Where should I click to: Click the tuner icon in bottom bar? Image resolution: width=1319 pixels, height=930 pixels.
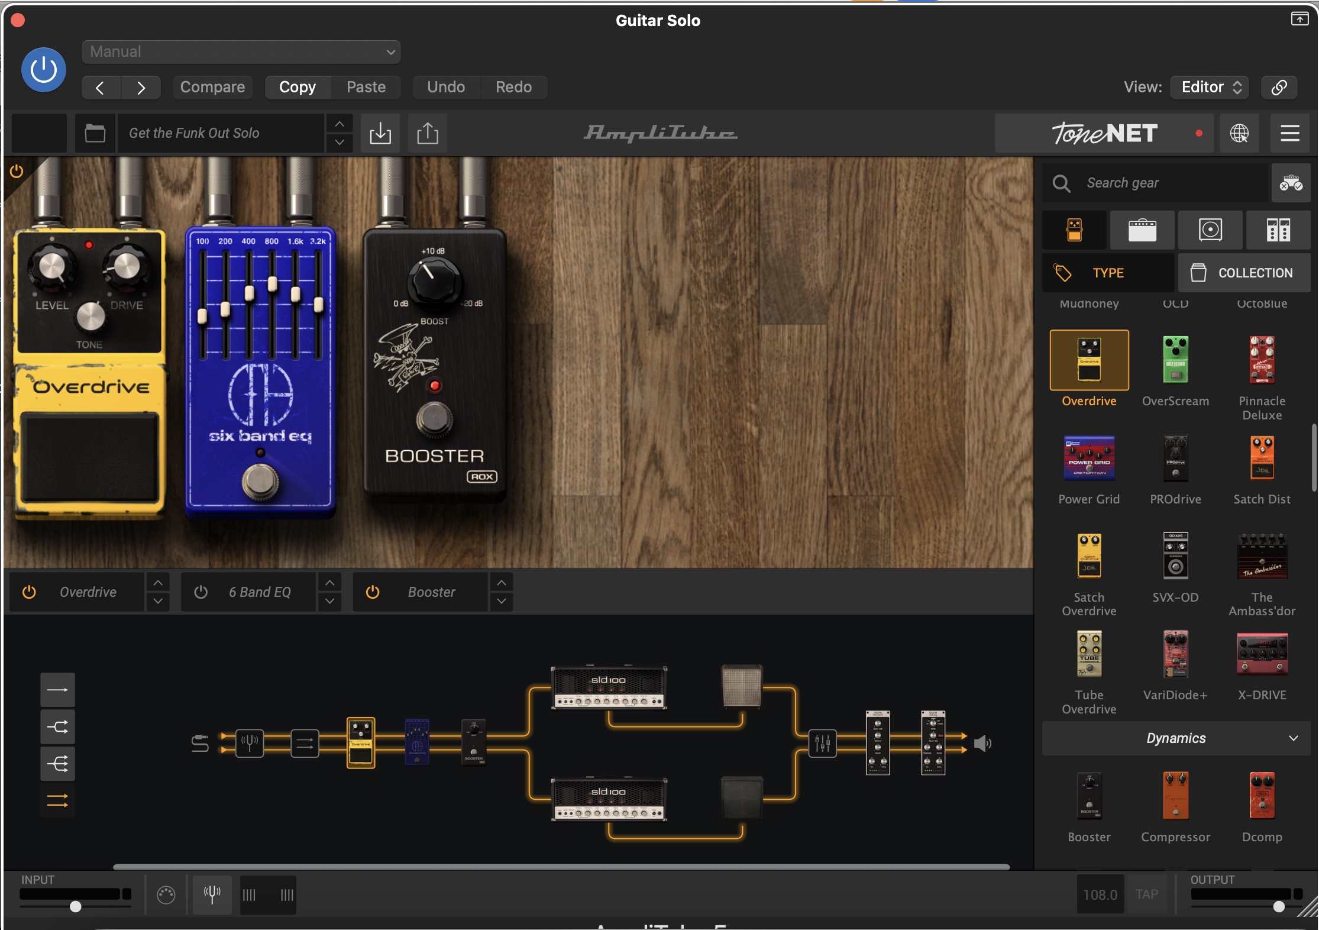212,895
